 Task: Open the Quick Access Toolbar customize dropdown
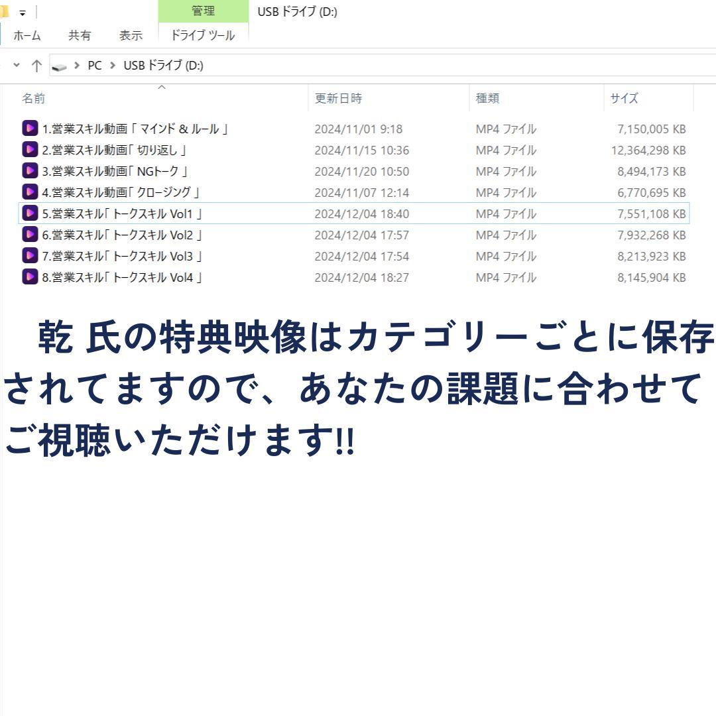(22, 11)
